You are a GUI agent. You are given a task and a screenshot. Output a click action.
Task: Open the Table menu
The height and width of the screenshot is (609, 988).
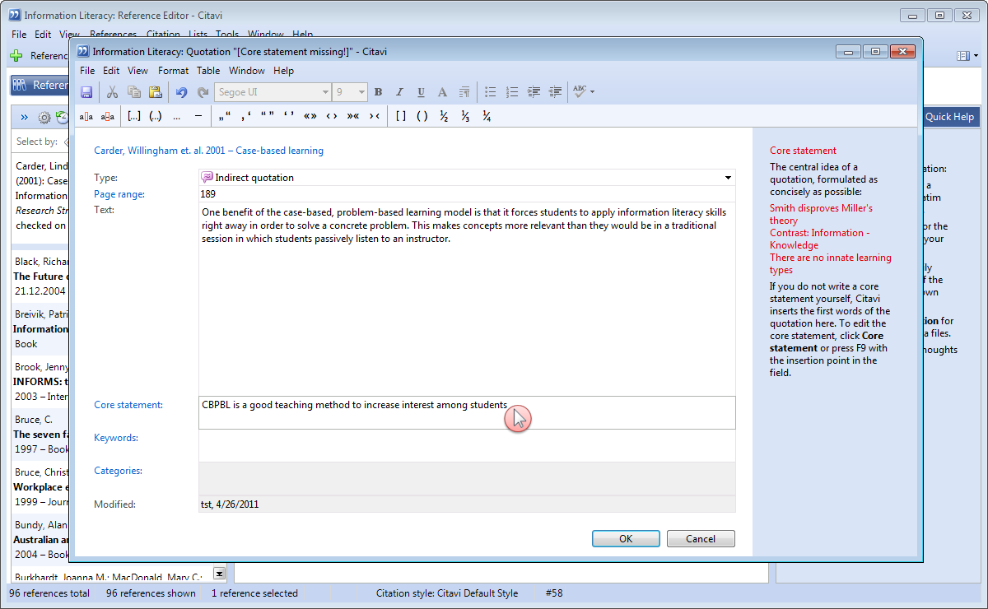click(x=208, y=71)
